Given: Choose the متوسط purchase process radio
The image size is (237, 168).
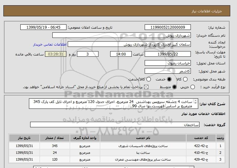Looking at the screenshot, I should click(x=175, y=87).
